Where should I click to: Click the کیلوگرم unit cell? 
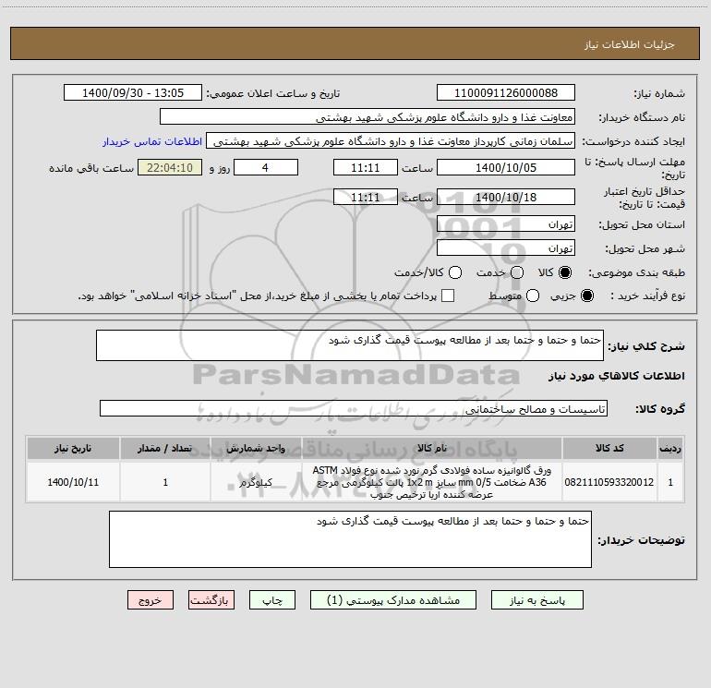[x=256, y=482]
